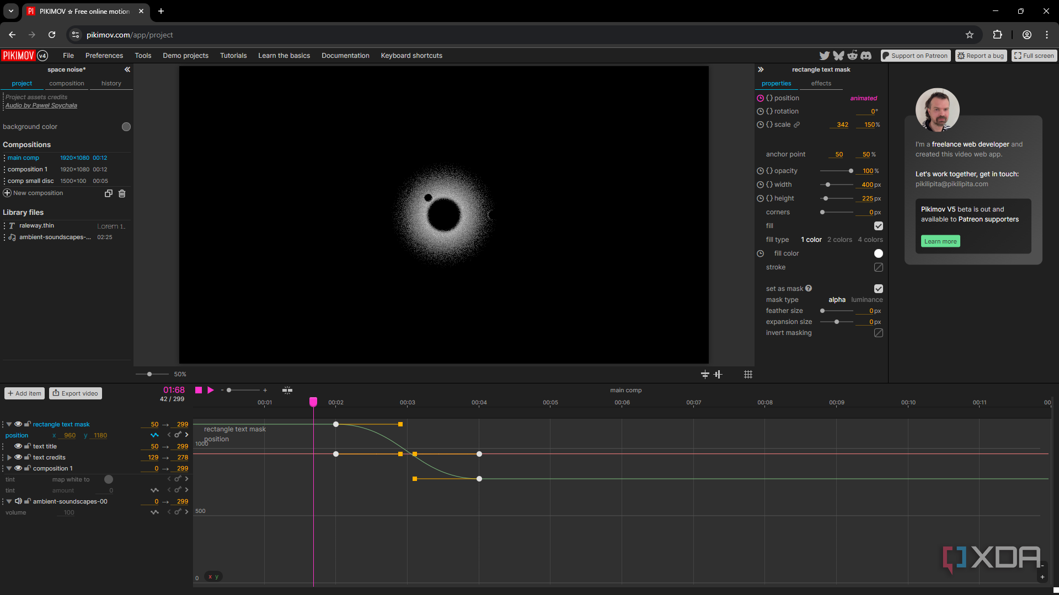
Task: Open the graph editor for position
Action: [154, 435]
